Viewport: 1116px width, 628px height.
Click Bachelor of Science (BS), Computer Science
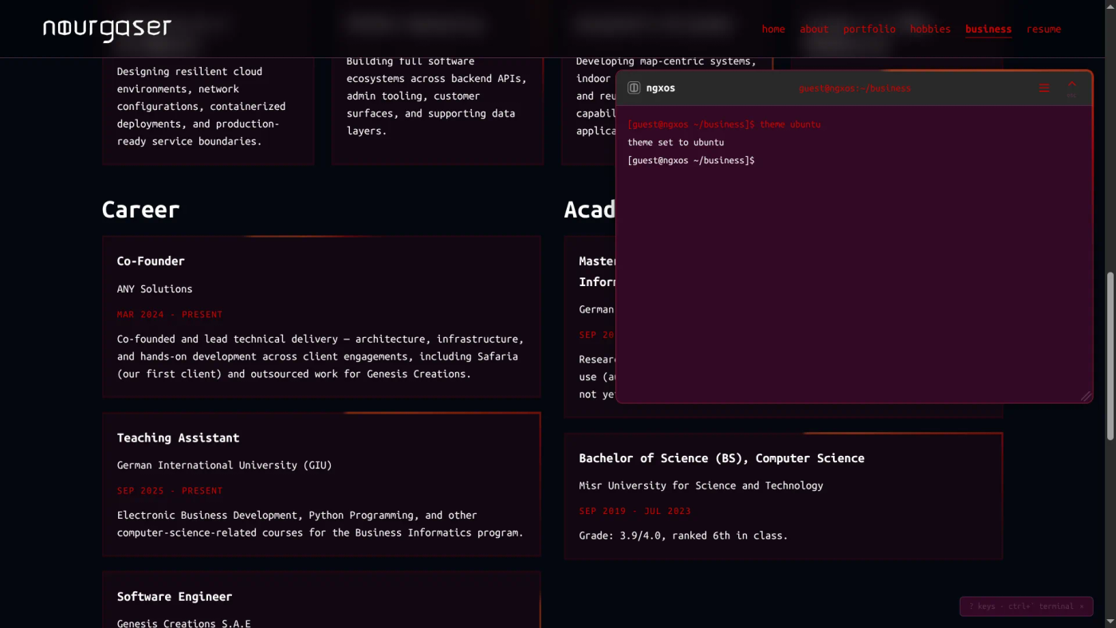[x=721, y=458]
